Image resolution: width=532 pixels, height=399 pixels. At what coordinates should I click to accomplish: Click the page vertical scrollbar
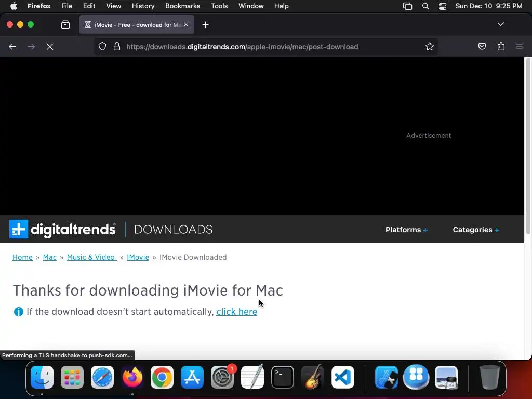pos(528,147)
